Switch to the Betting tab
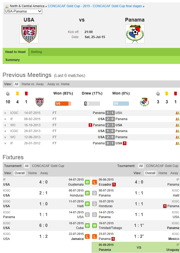 coord(36,52)
